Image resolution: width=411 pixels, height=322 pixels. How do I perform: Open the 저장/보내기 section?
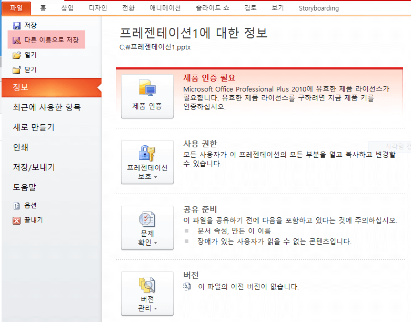click(x=34, y=167)
